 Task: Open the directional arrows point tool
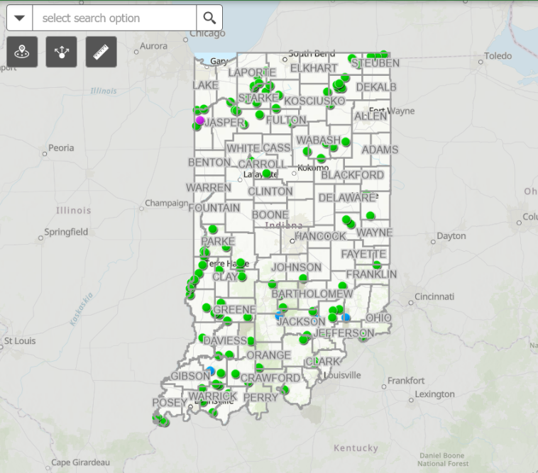61,52
